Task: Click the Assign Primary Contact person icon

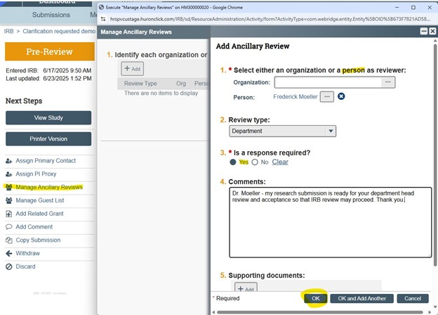Action: [9, 161]
